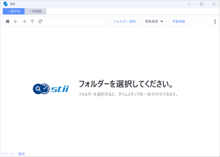
Task: Open the vertical three-dot overflow menu
Action: 215,21
